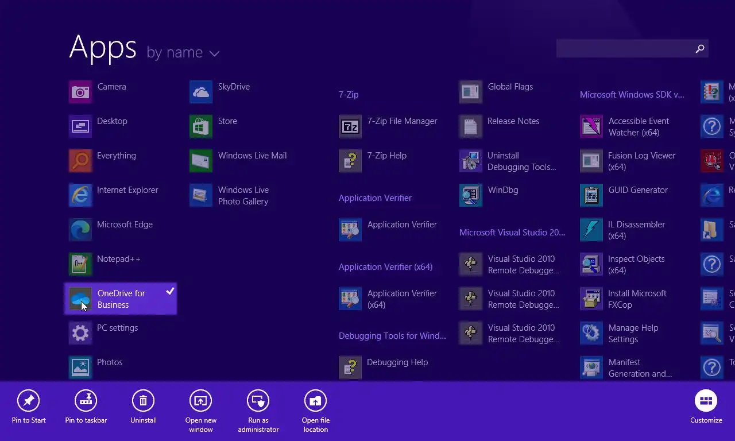
Task: Pin to Start from the app bar
Action: point(29,407)
